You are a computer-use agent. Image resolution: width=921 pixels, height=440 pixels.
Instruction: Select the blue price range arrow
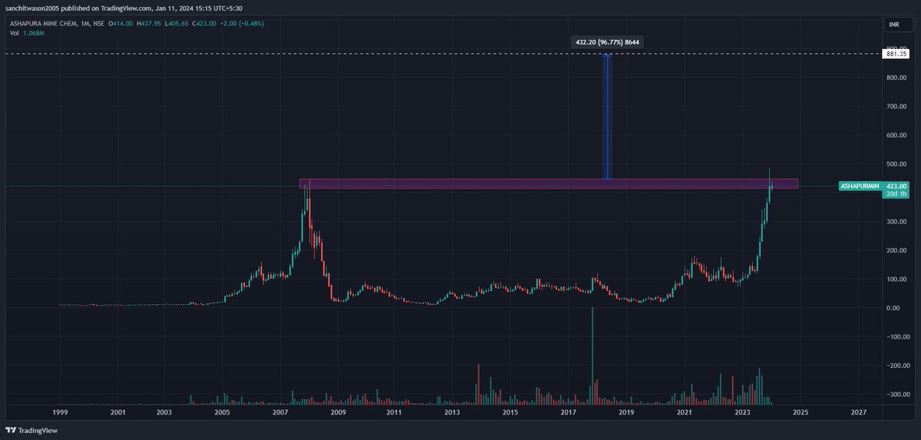point(606,116)
